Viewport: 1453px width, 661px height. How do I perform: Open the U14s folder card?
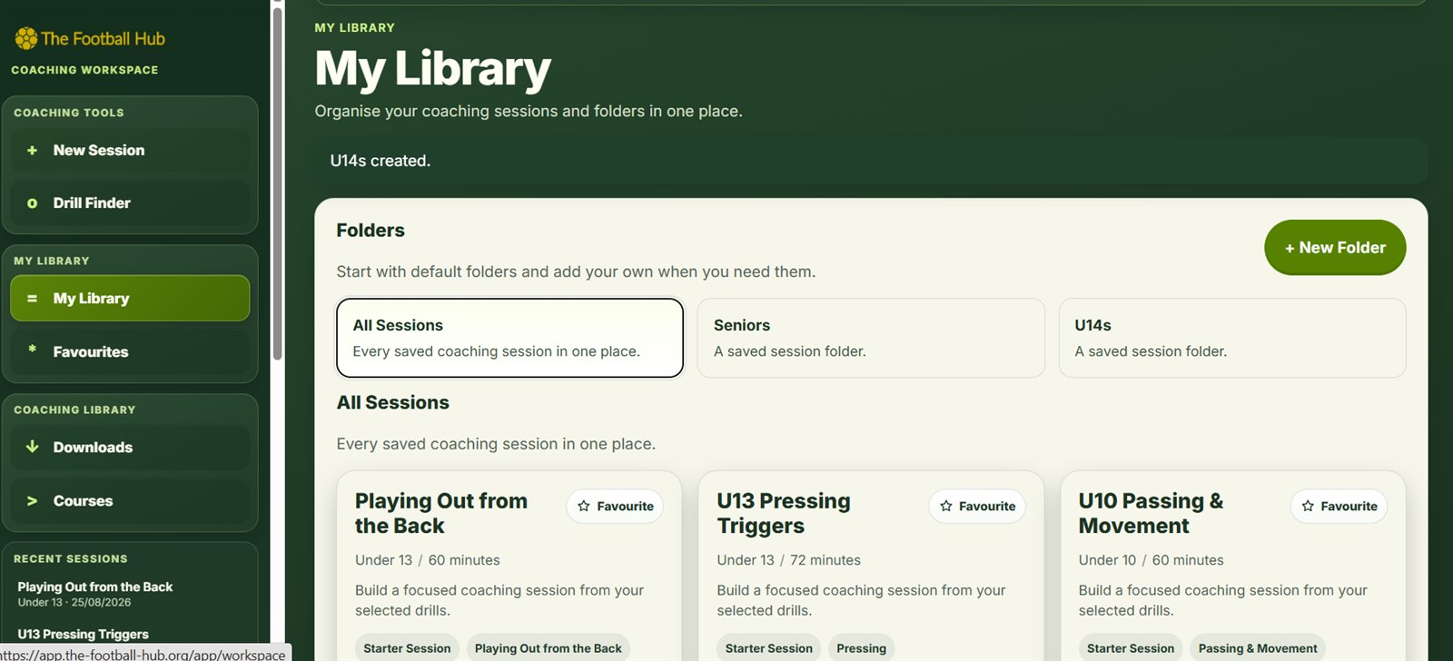click(1232, 338)
